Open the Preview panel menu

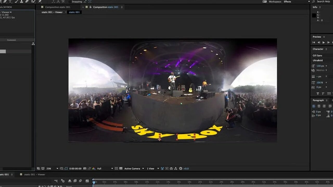pyautogui.click(x=324, y=37)
